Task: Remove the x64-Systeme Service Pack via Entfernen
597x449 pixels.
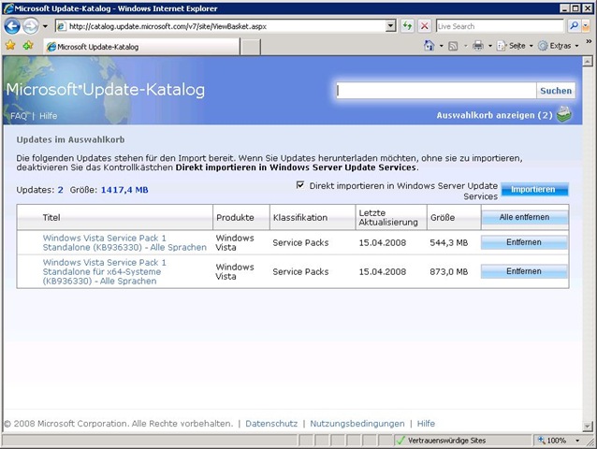Action: point(524,271)
